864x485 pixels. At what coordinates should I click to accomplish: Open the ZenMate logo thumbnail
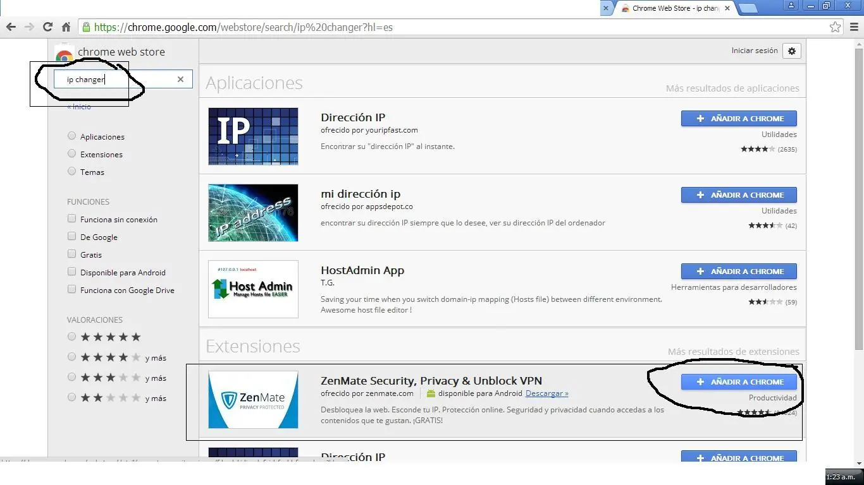(x=253, y=400)
